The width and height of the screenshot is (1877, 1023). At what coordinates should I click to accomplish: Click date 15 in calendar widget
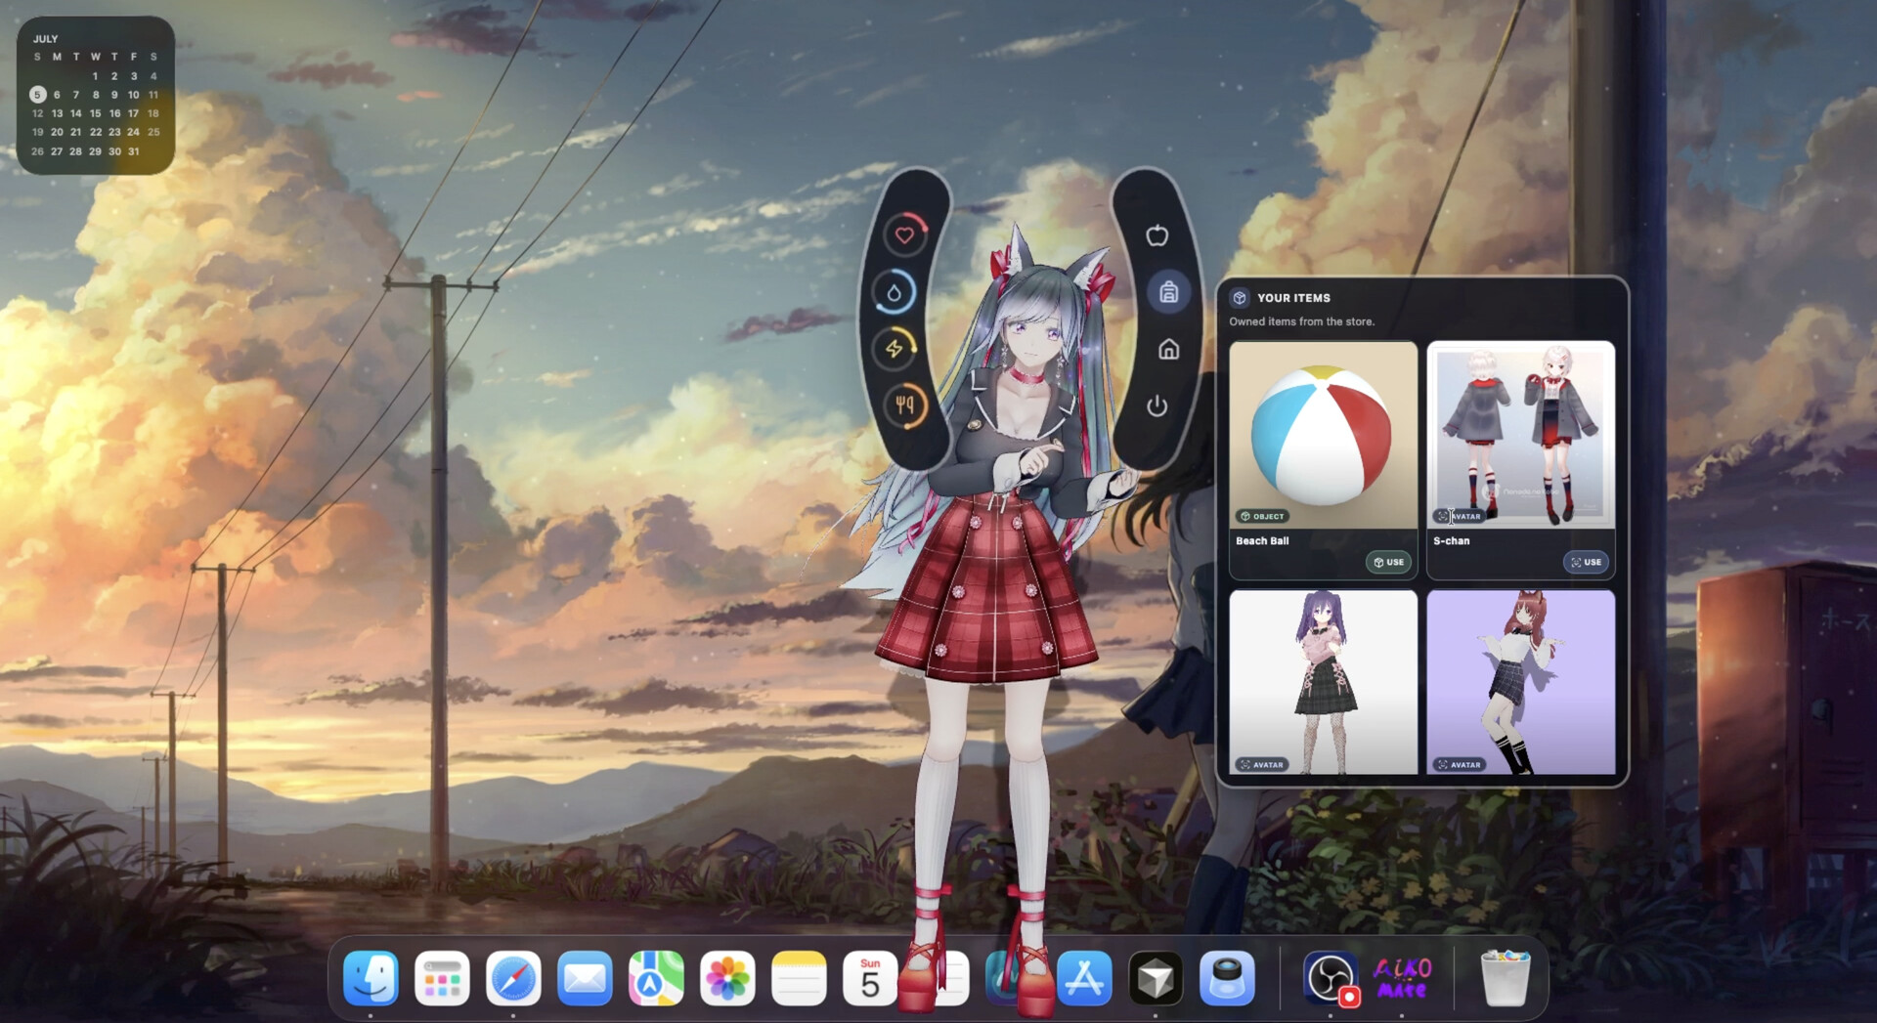tap(95, 113)
